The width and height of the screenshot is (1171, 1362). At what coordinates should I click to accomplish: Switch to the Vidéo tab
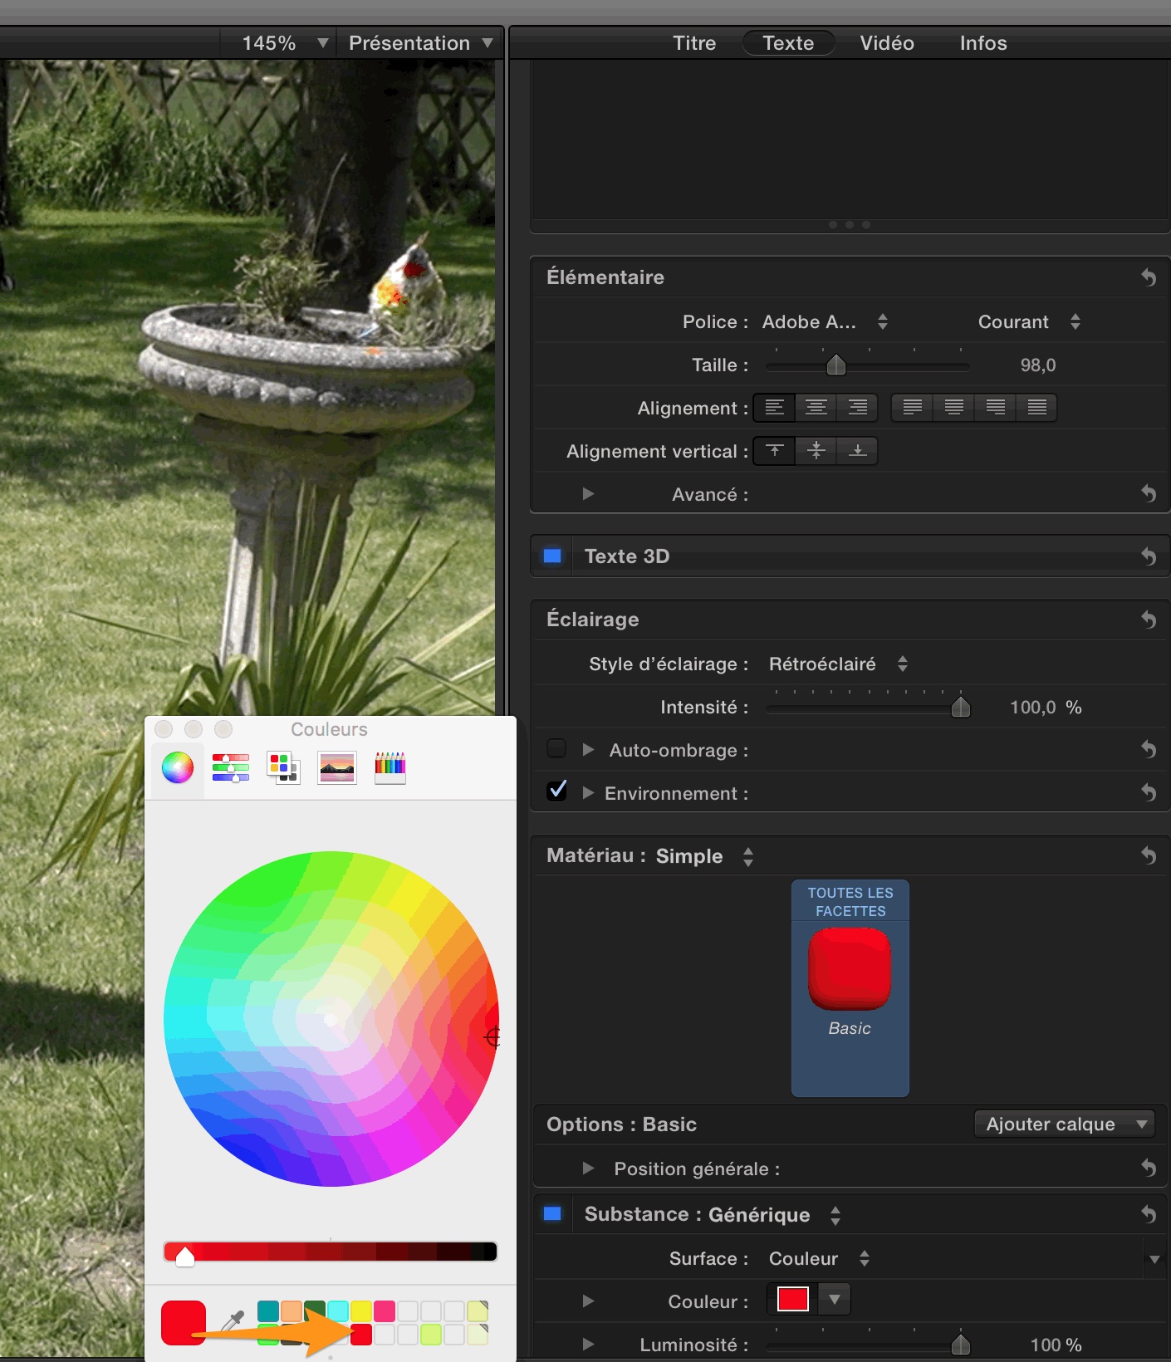[x=886, y=43]
